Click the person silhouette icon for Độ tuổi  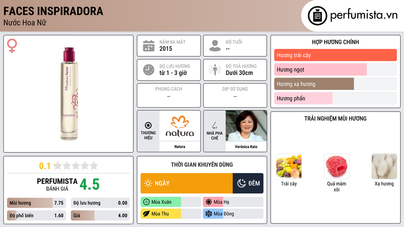click(x=215, y=46)
